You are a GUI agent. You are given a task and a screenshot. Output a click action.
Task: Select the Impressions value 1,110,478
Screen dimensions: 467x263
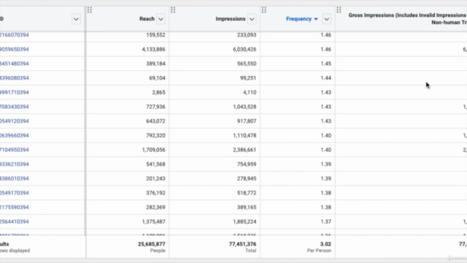pyautogui.click(x=244, y=135)
